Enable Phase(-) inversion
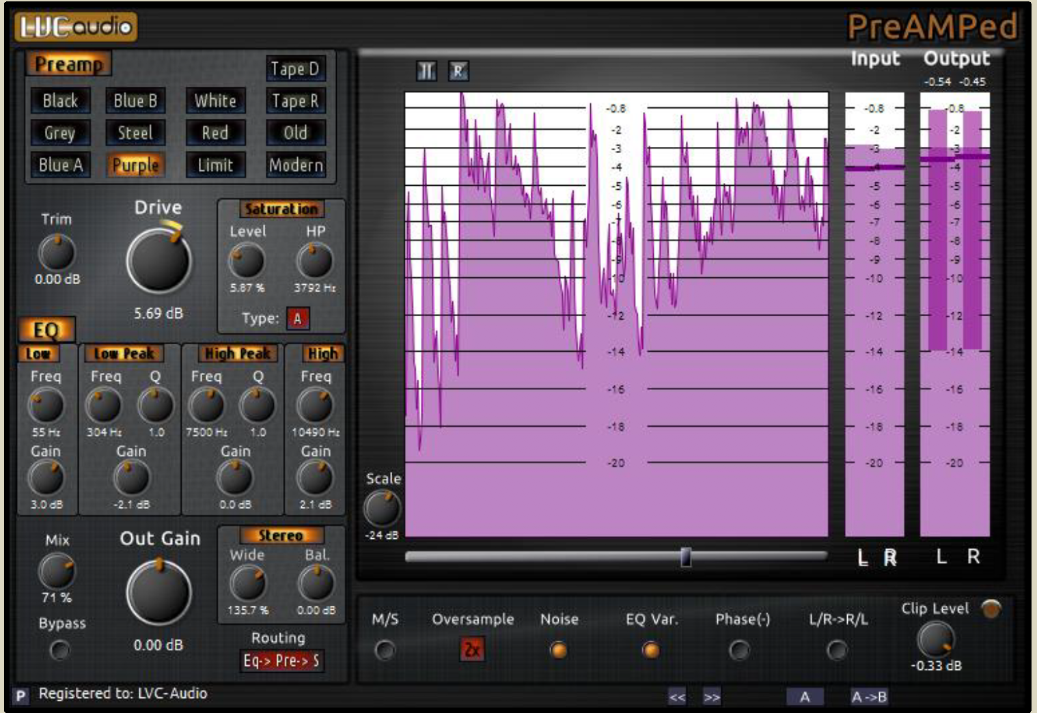 coord(739,650)
